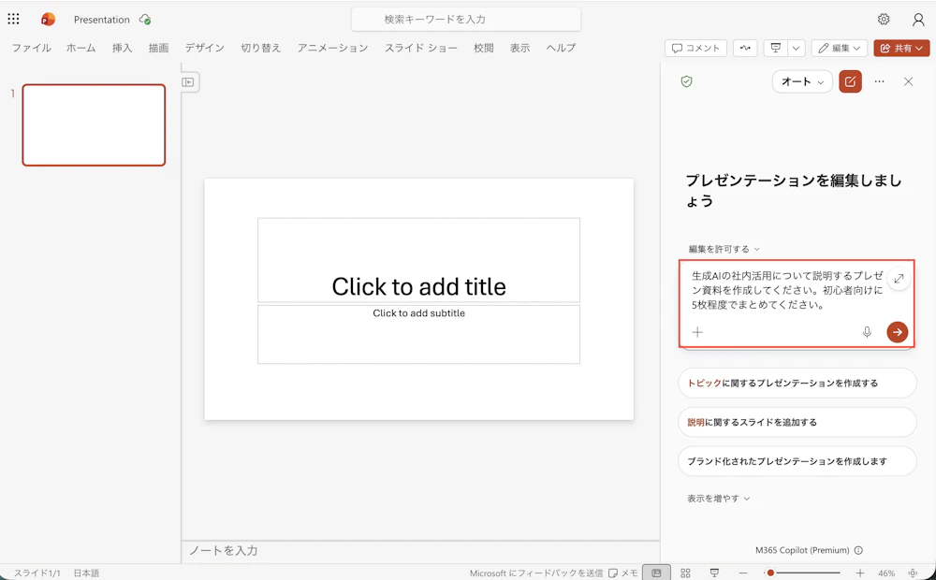936x580 pixels.
Task: Zoom in with the plus icon
Action: pos(860,573)
